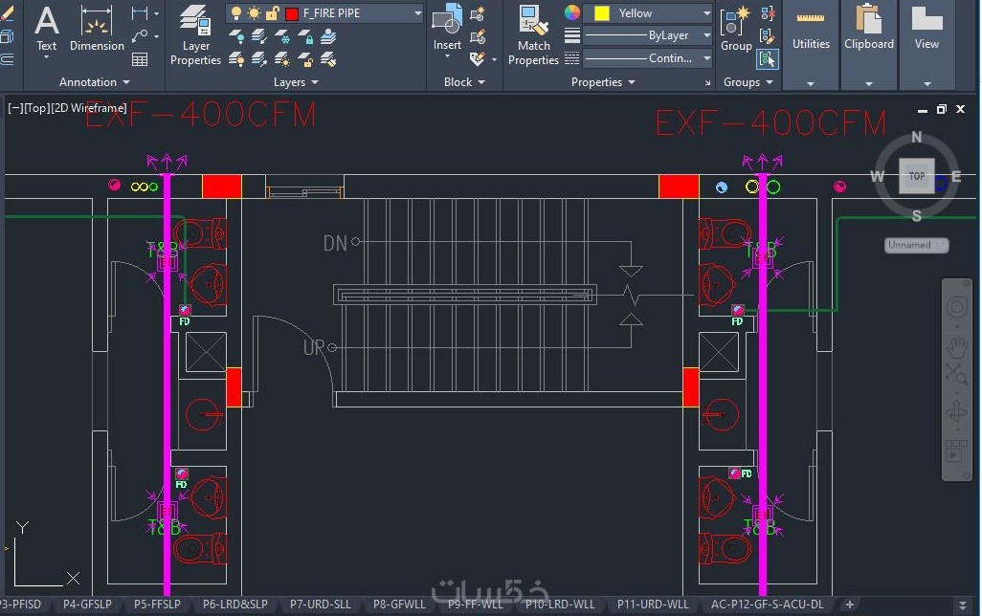Open the Properties panel dialog launcher arrow

point(707,82)
